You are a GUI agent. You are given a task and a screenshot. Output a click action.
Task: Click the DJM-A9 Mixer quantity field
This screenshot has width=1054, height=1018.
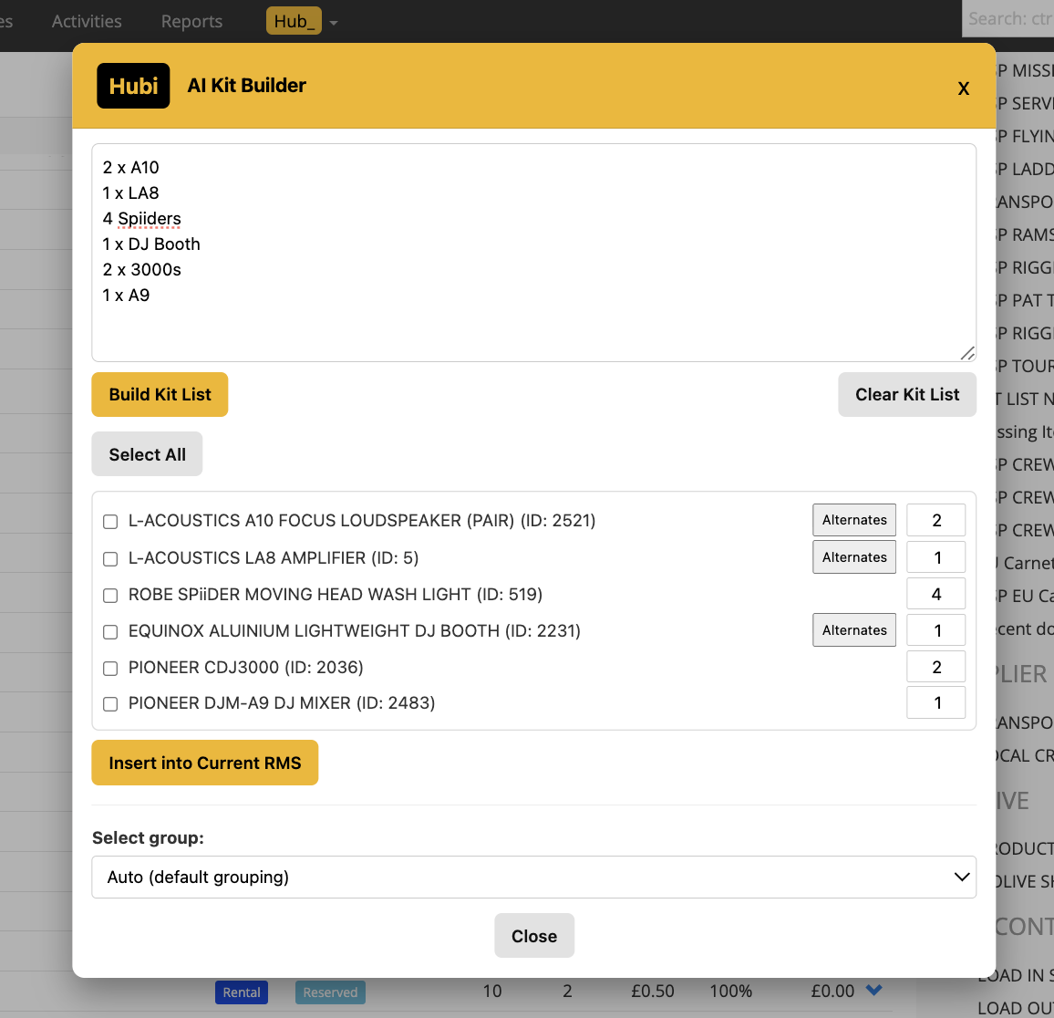tap(936, 702)
